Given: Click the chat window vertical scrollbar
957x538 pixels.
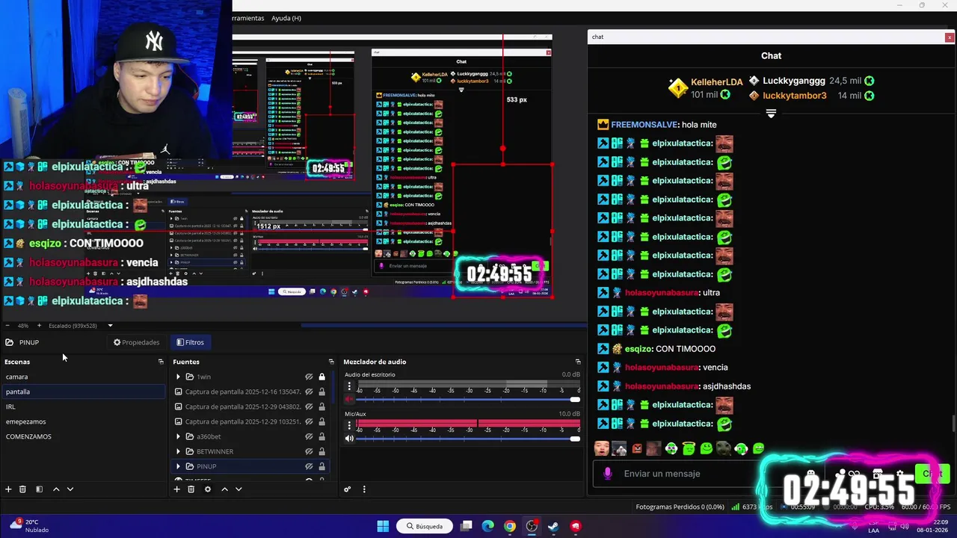Looking at the screenshot, I should point(953,423).
